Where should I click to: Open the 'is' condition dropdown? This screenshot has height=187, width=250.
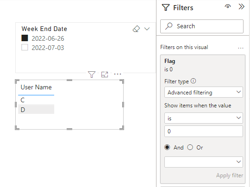click(204, 118)
